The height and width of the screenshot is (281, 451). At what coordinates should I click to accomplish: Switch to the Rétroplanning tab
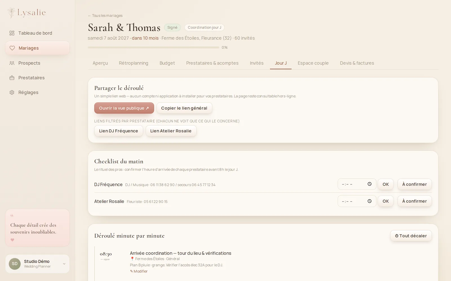[x=134, y=63]
